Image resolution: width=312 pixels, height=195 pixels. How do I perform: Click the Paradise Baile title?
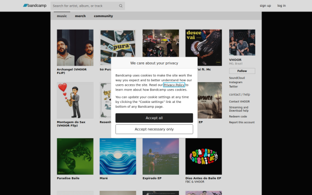[68, 178]
